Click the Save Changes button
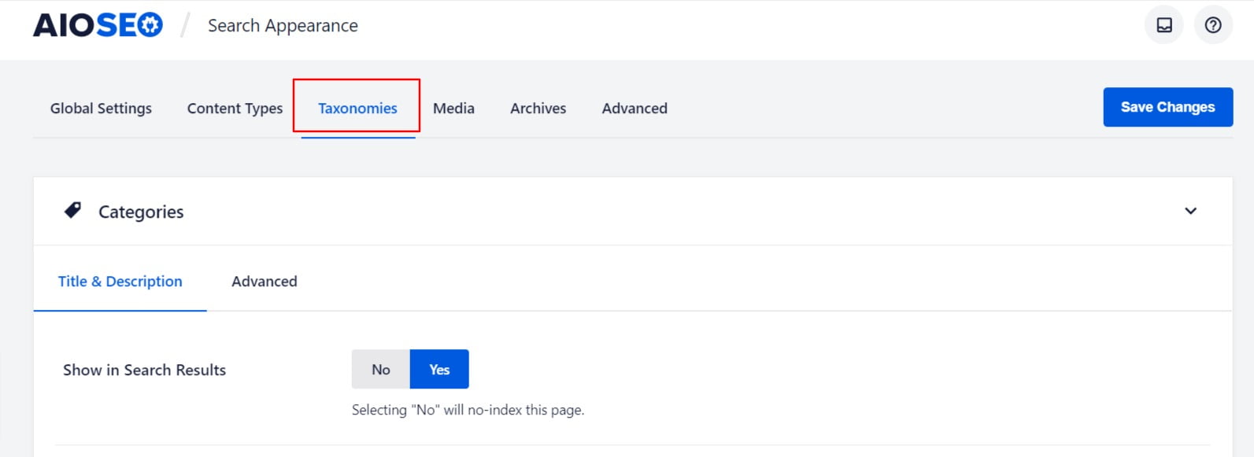This screenshot has height=457, width=1254. pyautogui.click(x=1167, y=107)
